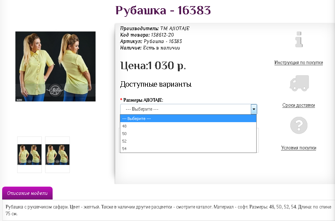Switch to the 'Описание модели' tab
This screenshot has height=221, width=335.
[27, 193]
